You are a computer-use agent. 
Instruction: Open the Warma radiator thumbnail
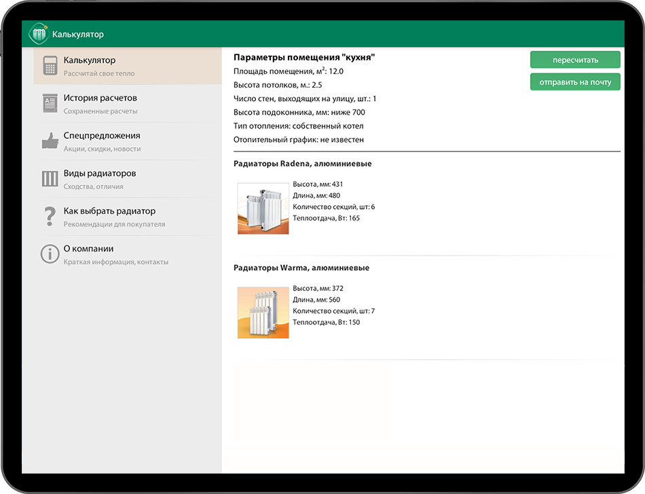263,313
